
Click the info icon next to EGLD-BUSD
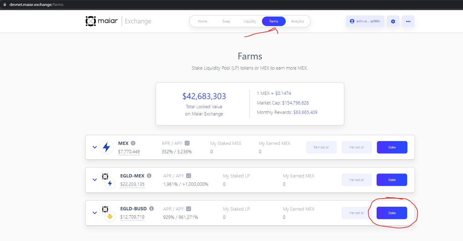coord(151,209)
